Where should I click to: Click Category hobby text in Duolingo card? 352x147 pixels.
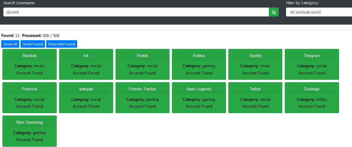click(x=312, y=99)
